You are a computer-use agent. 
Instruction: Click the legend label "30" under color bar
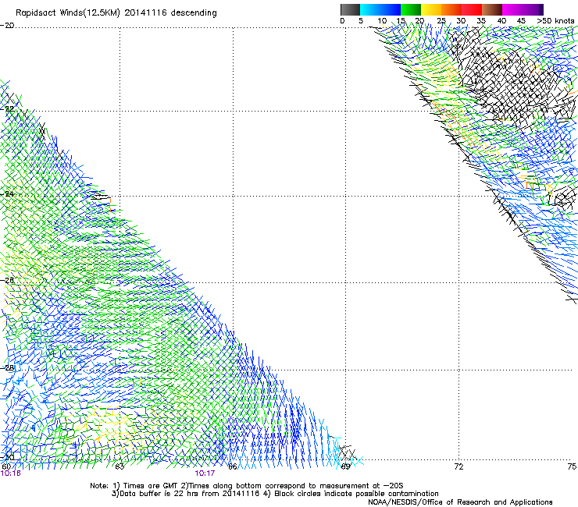coord(461,20)
